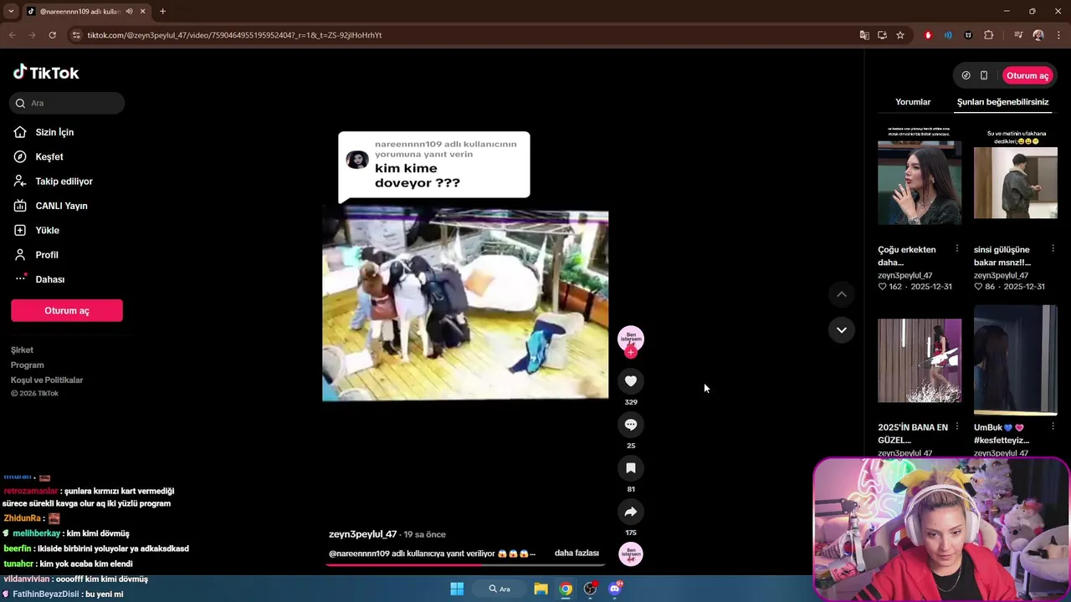Open the Windows Start button
The image size is (1071, 602).
click(457, 589)
